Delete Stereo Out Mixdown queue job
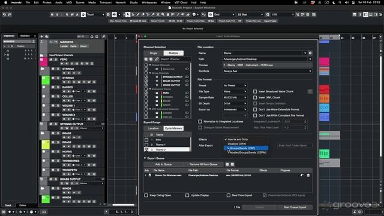Screen dimensions: 384x216 pyautogui.click(x=308, y=175)
